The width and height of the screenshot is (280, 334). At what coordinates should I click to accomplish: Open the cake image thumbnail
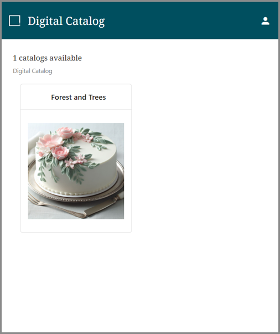click(76, 171)
